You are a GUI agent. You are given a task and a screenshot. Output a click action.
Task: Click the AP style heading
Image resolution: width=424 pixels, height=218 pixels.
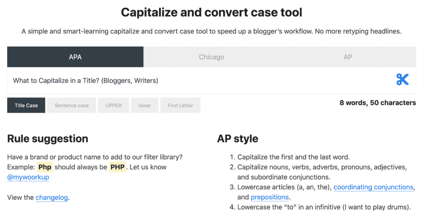238,139
